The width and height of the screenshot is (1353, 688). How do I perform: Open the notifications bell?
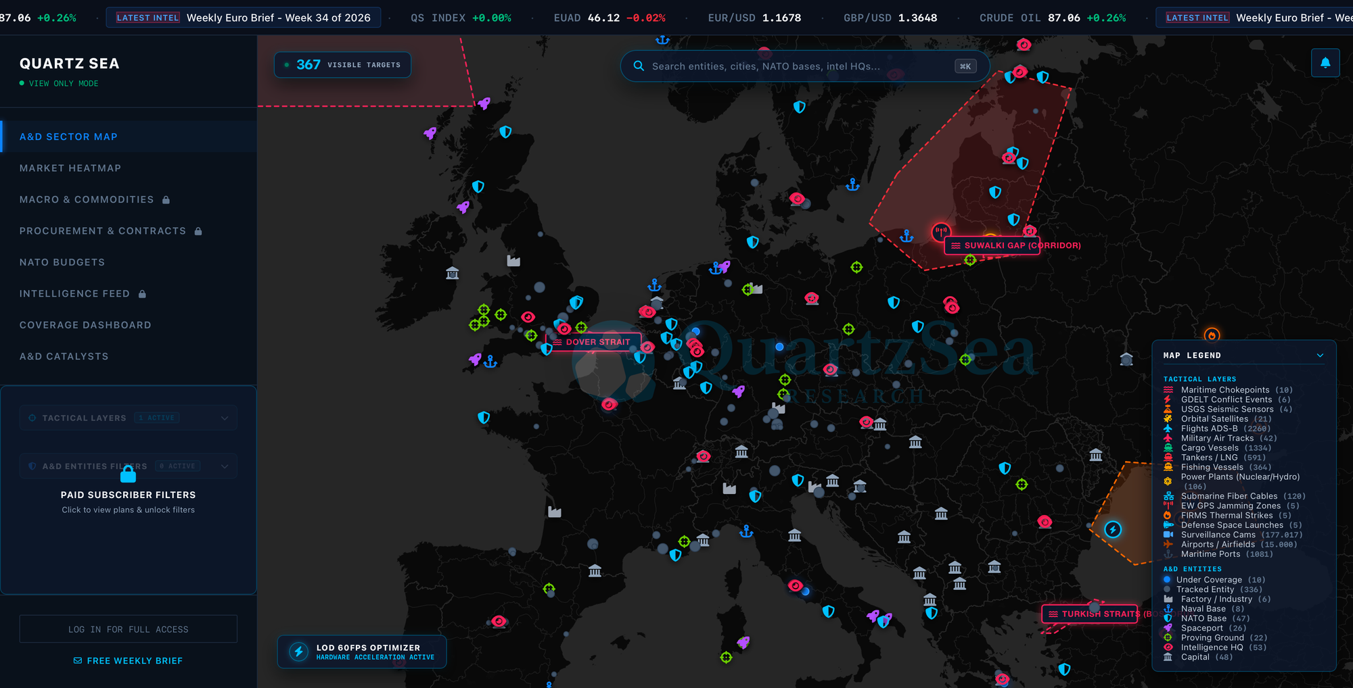coord(1325,63)
